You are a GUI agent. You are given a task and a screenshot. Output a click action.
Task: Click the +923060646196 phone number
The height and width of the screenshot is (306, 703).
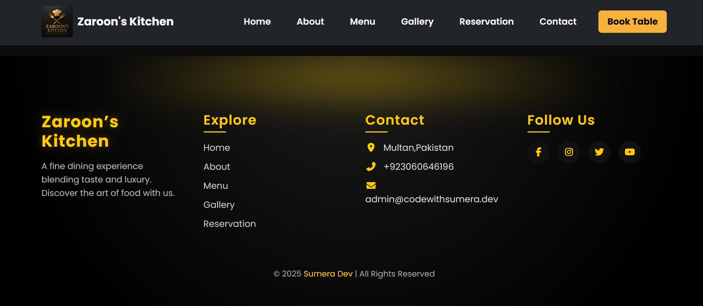[x=419, y=166]
